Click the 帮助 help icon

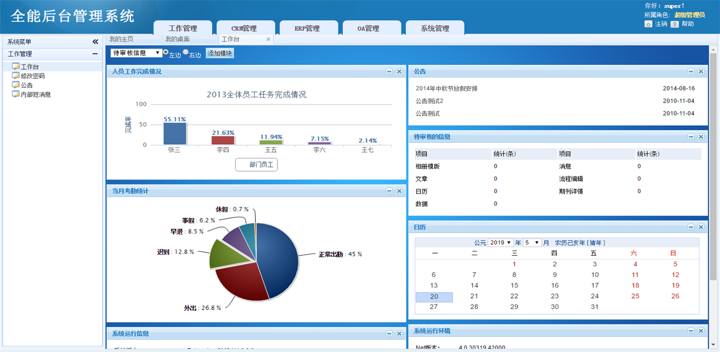[674, 24]
